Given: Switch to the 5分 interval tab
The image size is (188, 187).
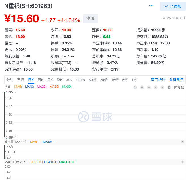Looking at the screenshot, I should click(x=125, y=80).
